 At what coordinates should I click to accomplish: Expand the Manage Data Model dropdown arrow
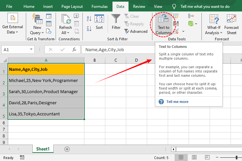pyautogui.click(x=196, y=24)
